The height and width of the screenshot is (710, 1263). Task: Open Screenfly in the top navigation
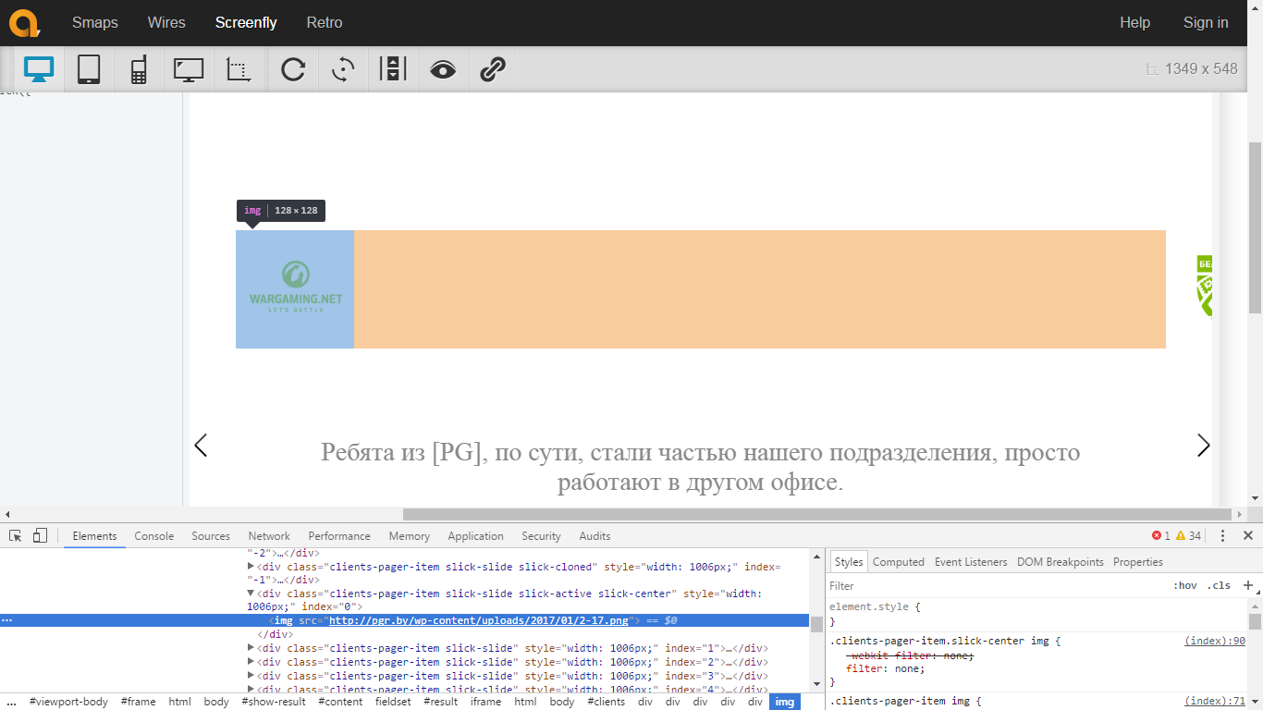pyautogui.click(x=246, y=22)
